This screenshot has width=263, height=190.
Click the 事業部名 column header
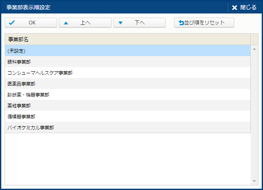pyautogui.click(x=127, y=39)
